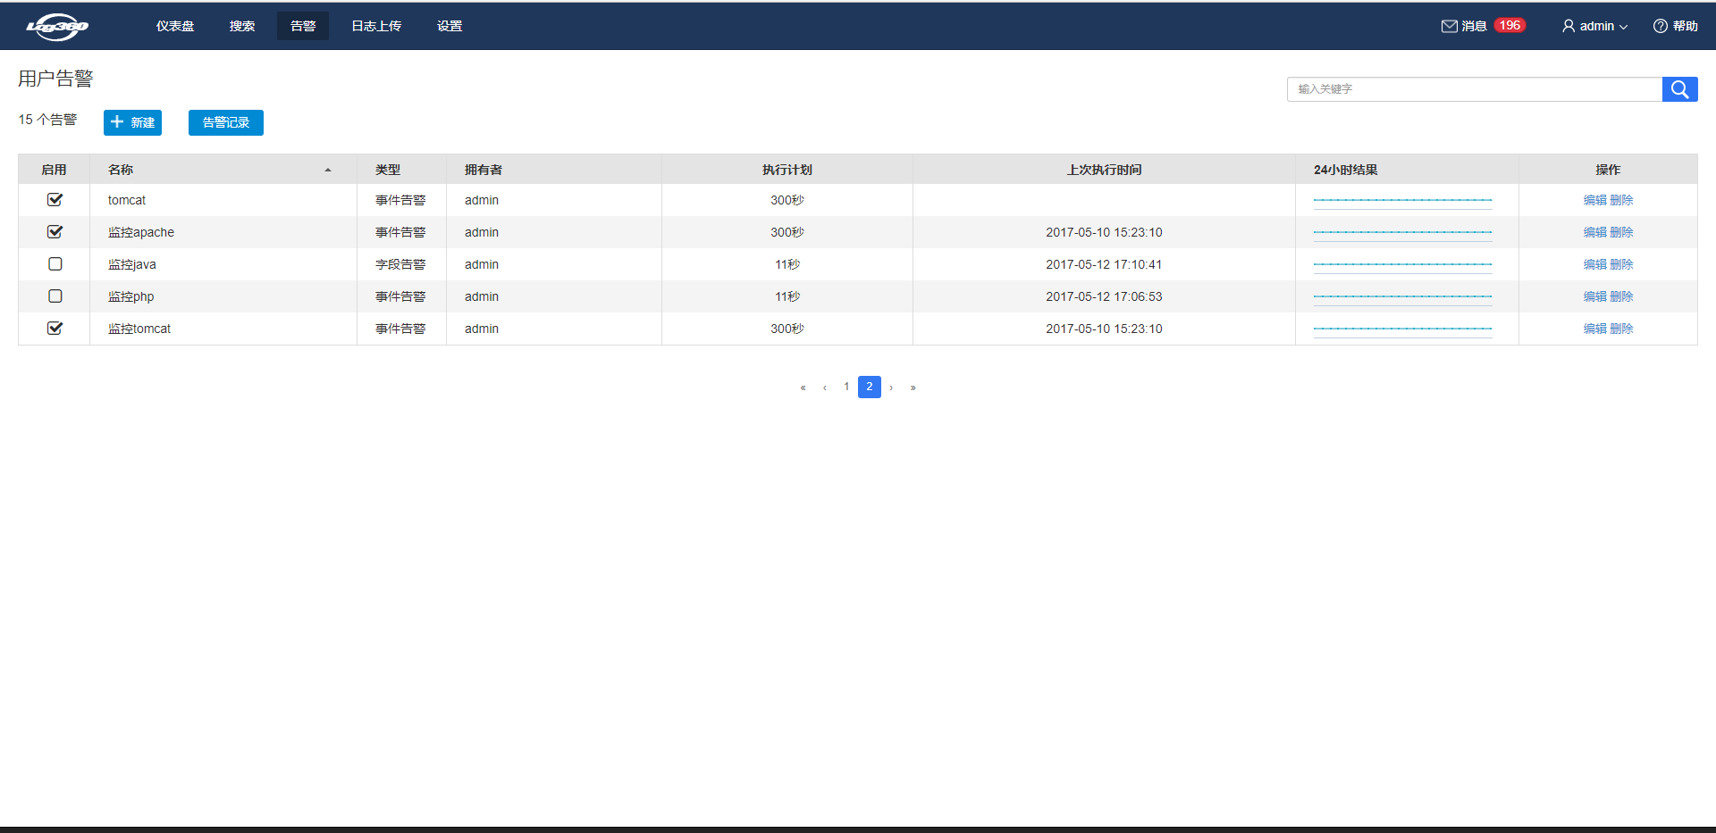Image resolution: width=1716 pixels, height=833 pixels.
Task: Click the 监控java alert name
Action: pyautogui.click(x=132, y=264)
